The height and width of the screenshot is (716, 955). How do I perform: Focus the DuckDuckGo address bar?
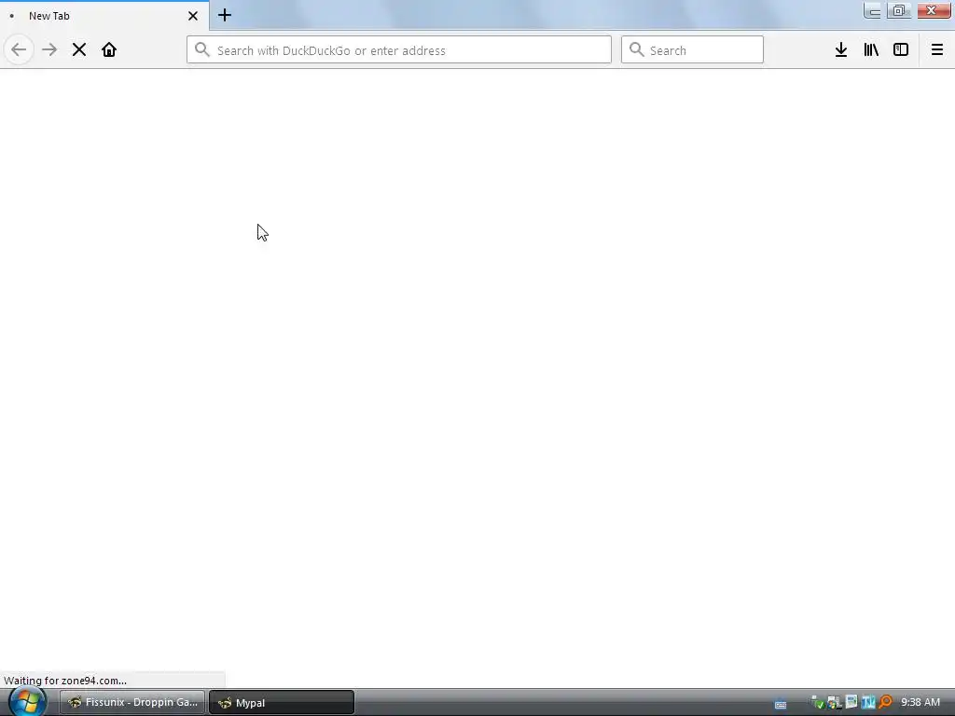point(399,50)
